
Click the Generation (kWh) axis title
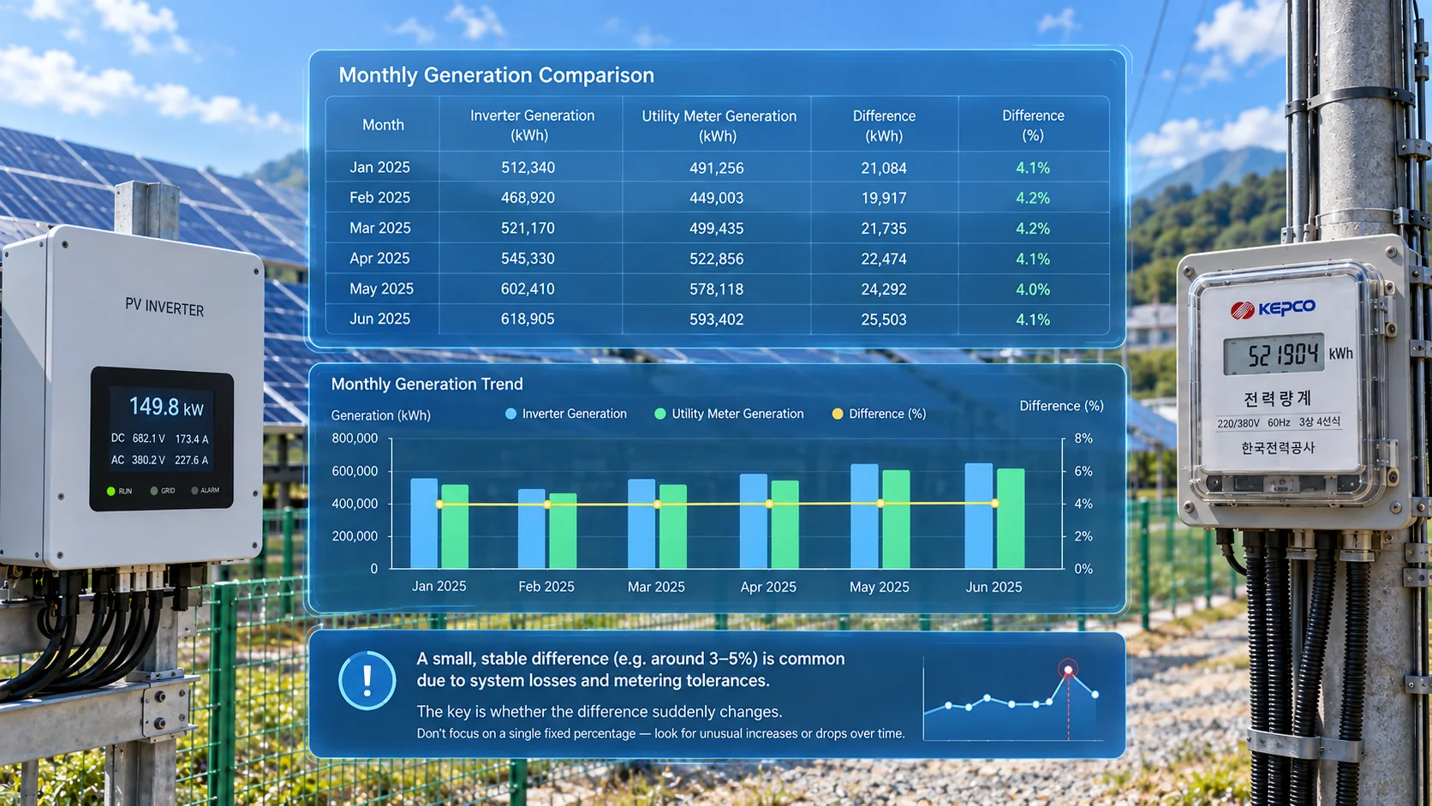click(380, 415)
